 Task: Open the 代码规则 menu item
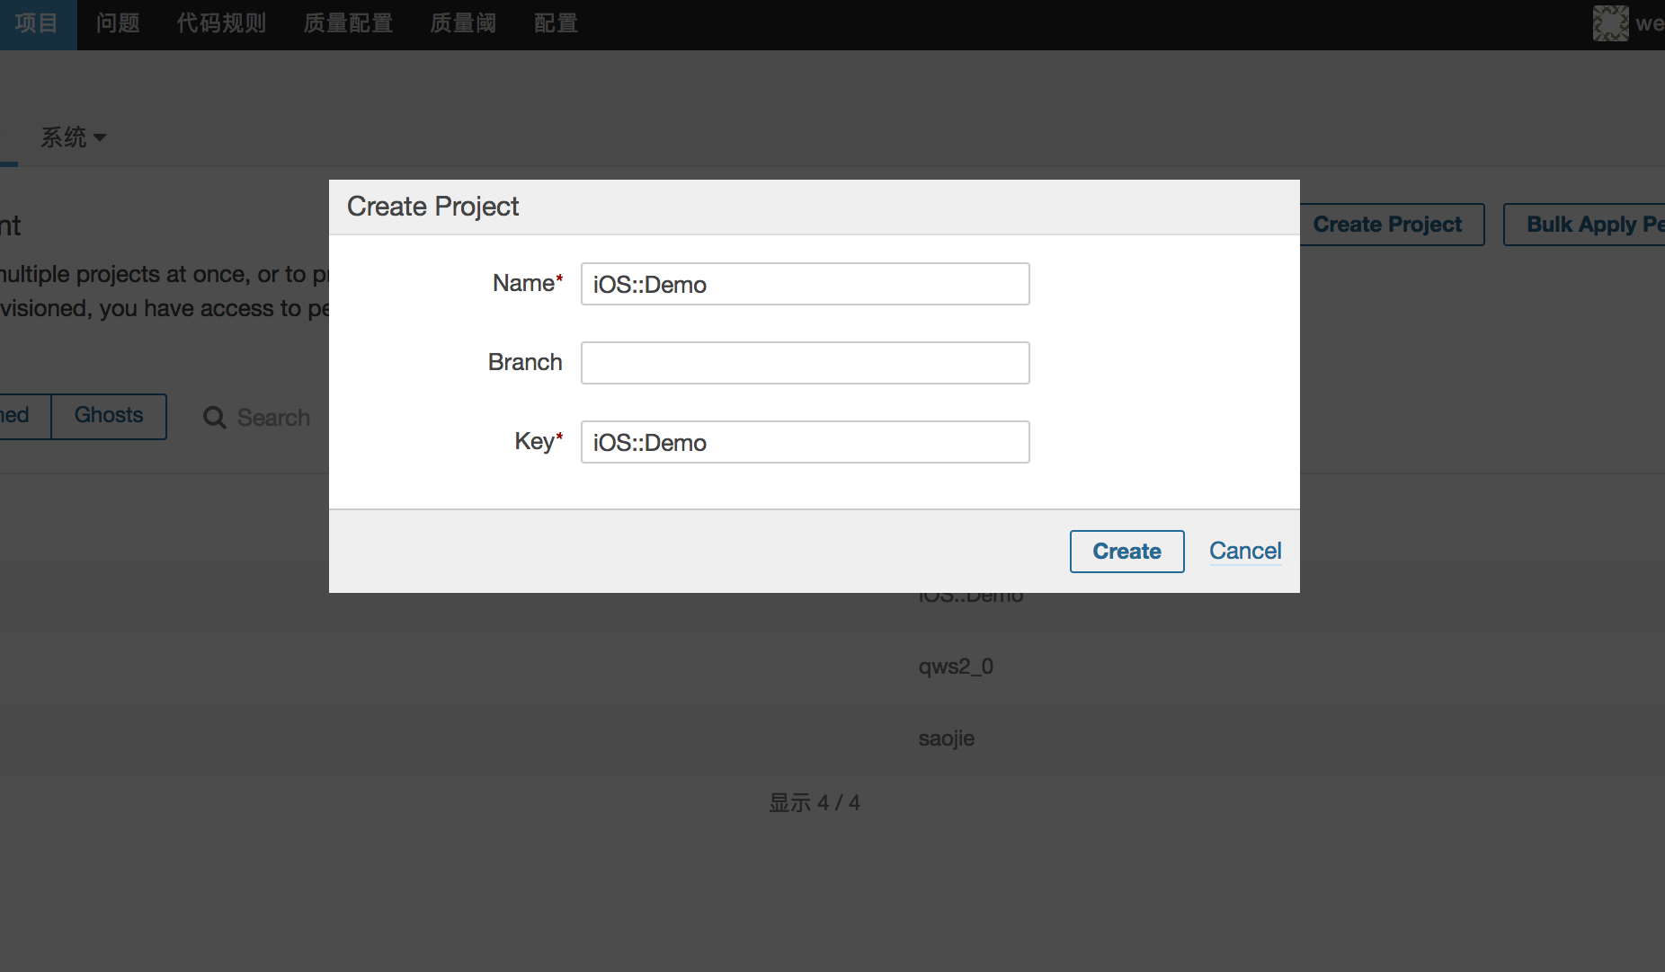(x=221, y=23)
